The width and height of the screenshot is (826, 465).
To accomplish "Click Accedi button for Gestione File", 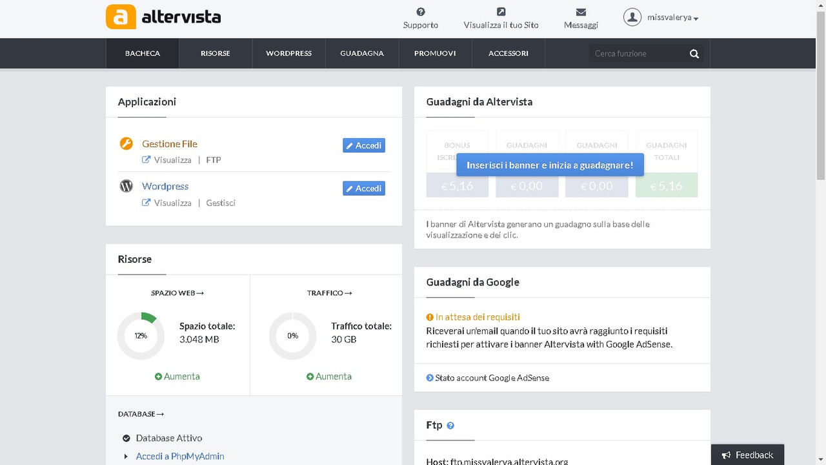I will point(364,145).
